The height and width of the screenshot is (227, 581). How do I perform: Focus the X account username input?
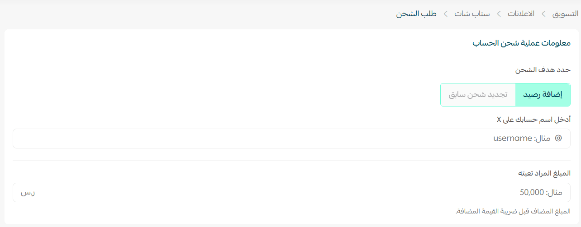pyautogui.click(x=290, y=139)
